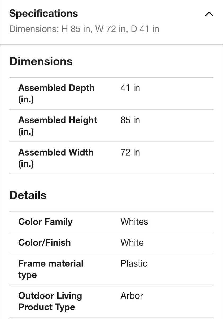Click the Arbor product type value

(132, 296)
